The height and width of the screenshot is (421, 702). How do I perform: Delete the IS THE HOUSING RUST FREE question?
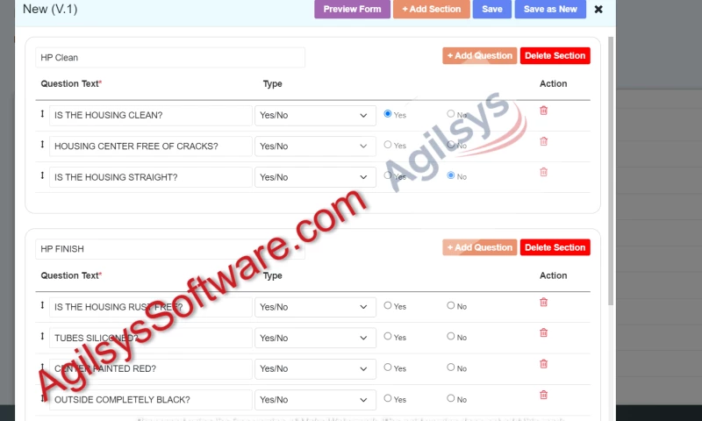543,303
